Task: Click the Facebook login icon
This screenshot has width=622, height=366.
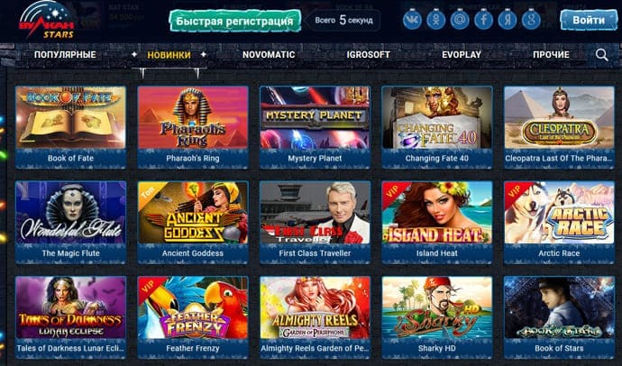Action: click(x=483, y=20)
